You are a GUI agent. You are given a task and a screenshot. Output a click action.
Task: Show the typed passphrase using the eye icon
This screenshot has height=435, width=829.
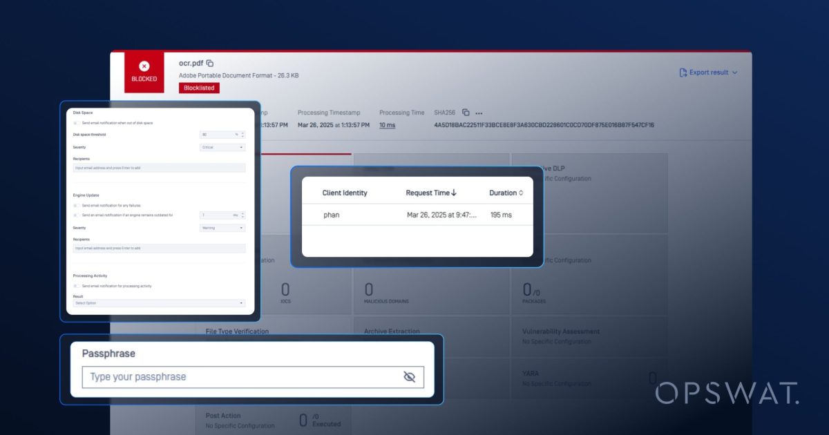408,376
